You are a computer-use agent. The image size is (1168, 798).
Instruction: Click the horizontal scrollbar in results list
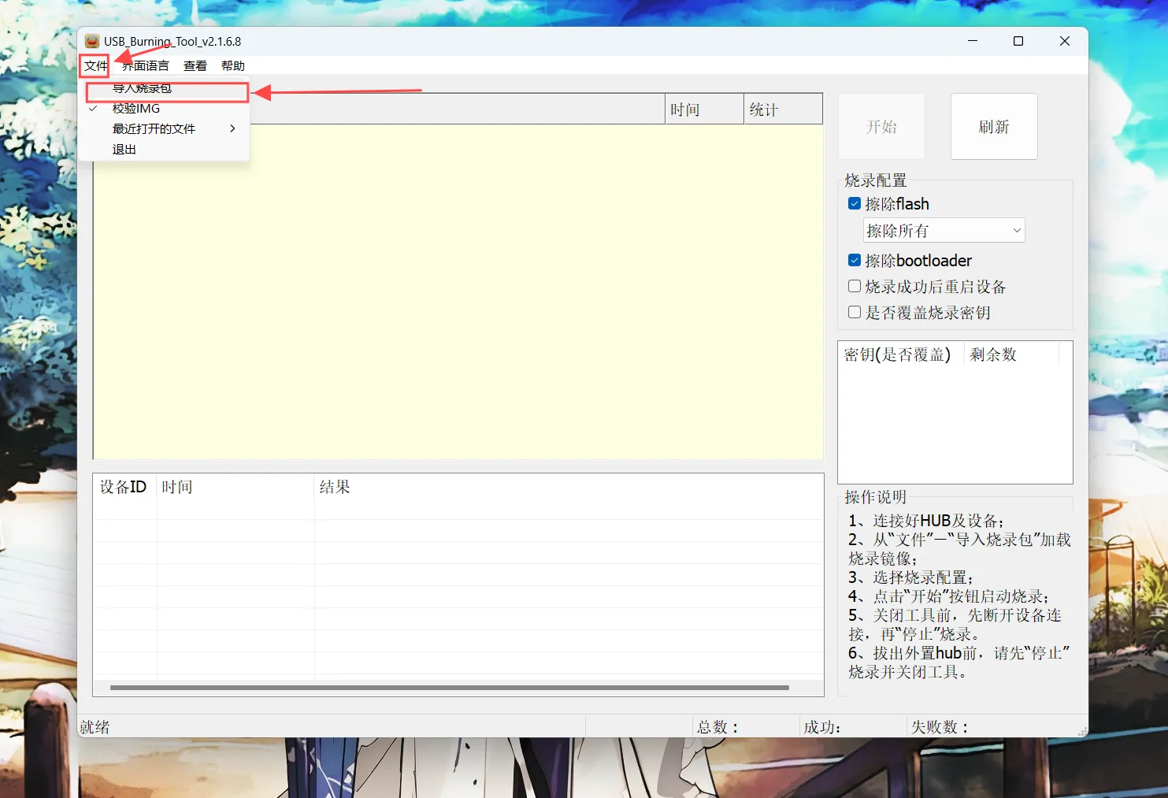tap(449, 688)
